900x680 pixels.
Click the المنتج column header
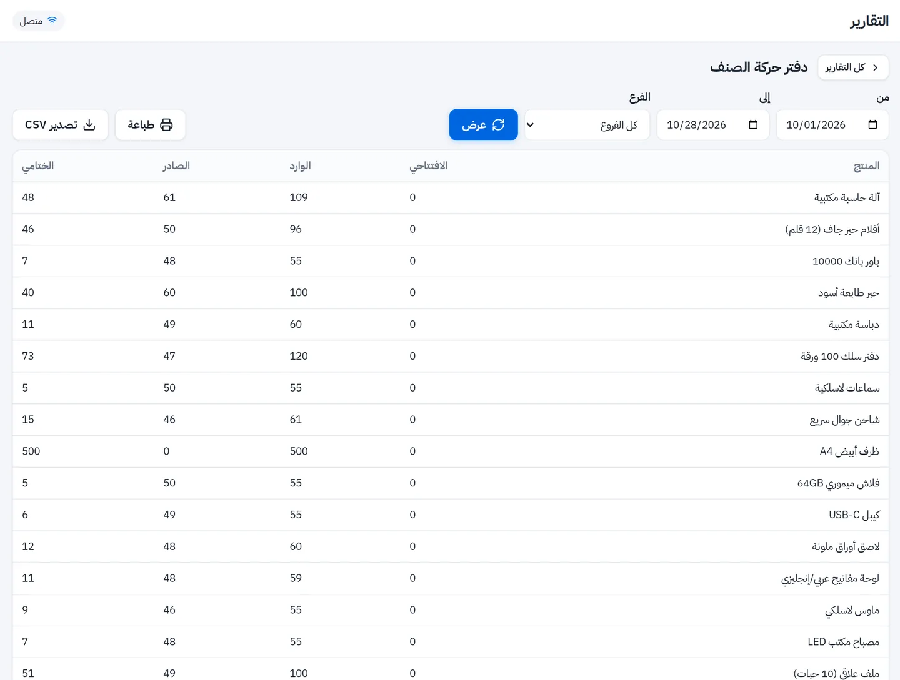[x=866, y=166]
